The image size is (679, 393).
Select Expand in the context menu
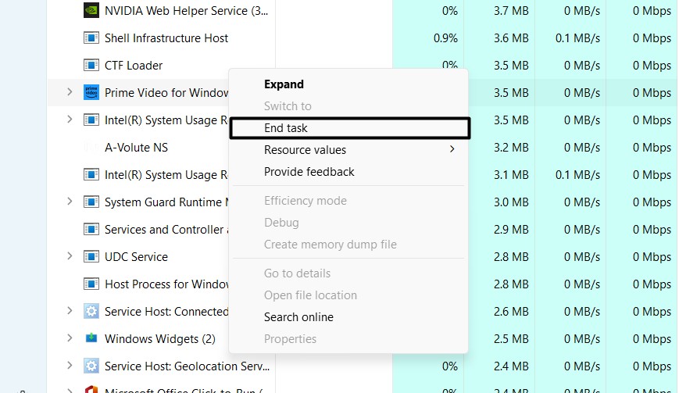284,84
